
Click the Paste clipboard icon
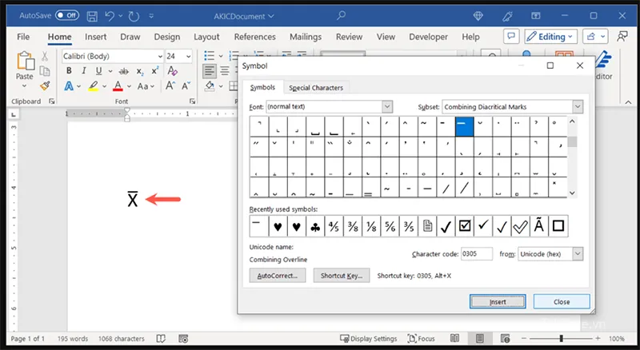point(26,62)
